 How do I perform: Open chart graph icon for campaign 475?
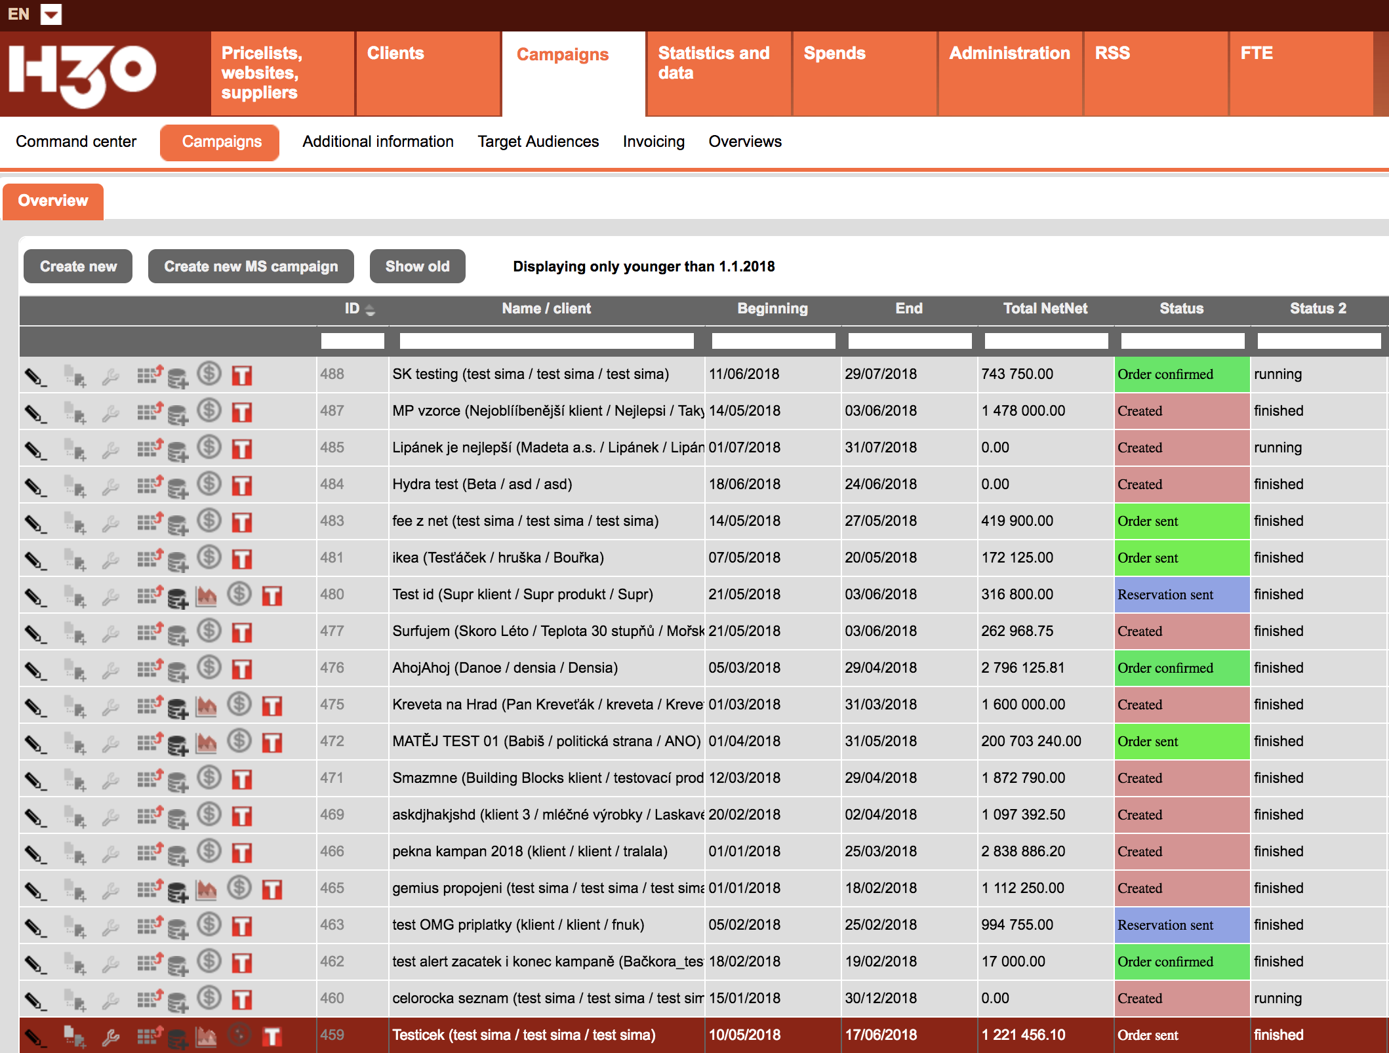click(206, 706)
